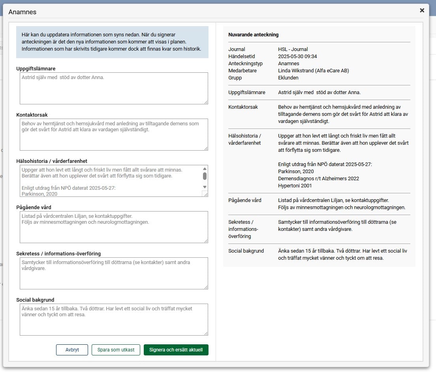Click the resize grip of Social bakgrund textarea
The image size is (436, 372).
coord(205,333)
